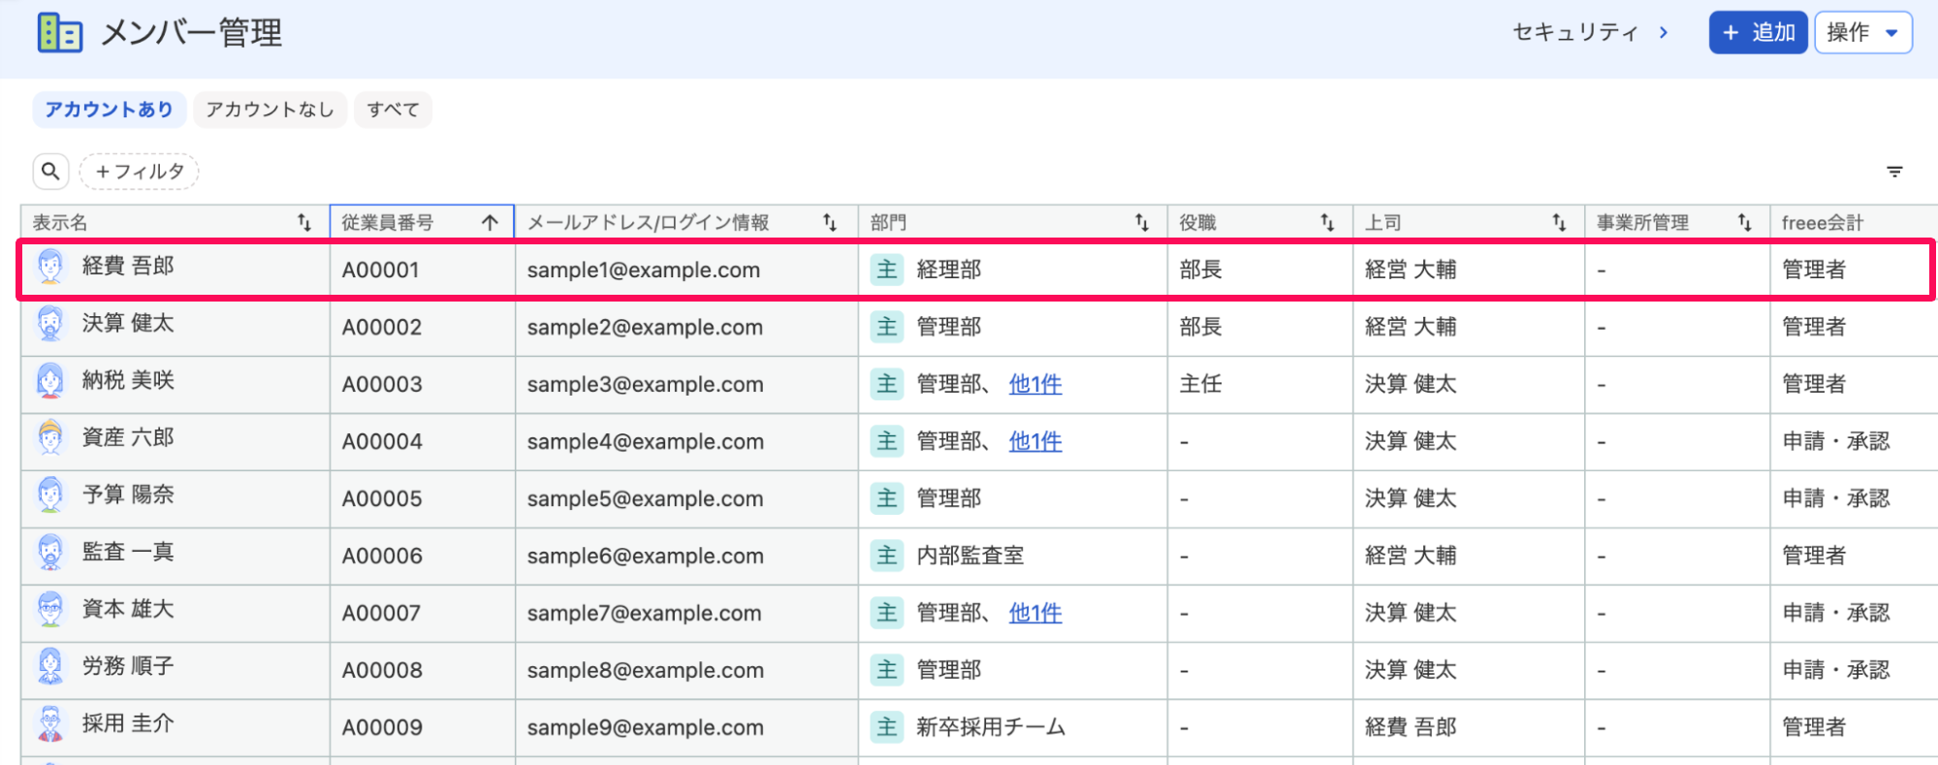This screenshot has height=765, width=1938.
Task: Click 主任 position of 納税 美咲
Action: click(1200, 384)
